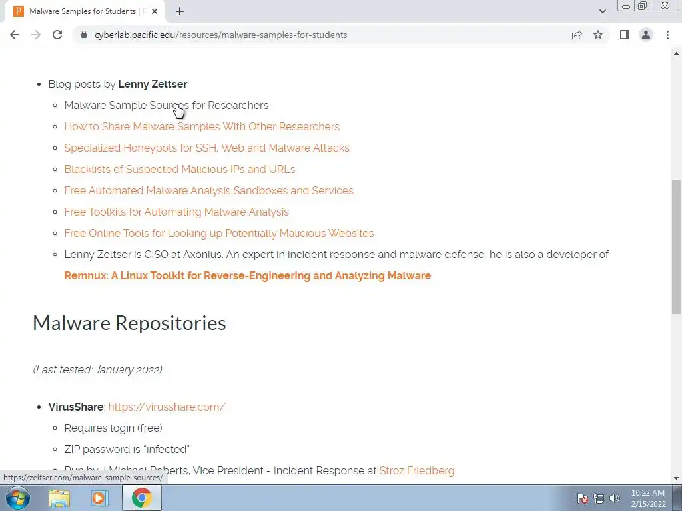Launch Windows Media Player from taskbar

100,498
